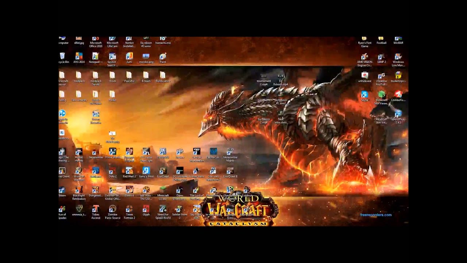Viewport: 467px width, 263px height.
Task: Select the Need For Speed World shortcut
Action: pyautogui.click(x=163, y=212)
